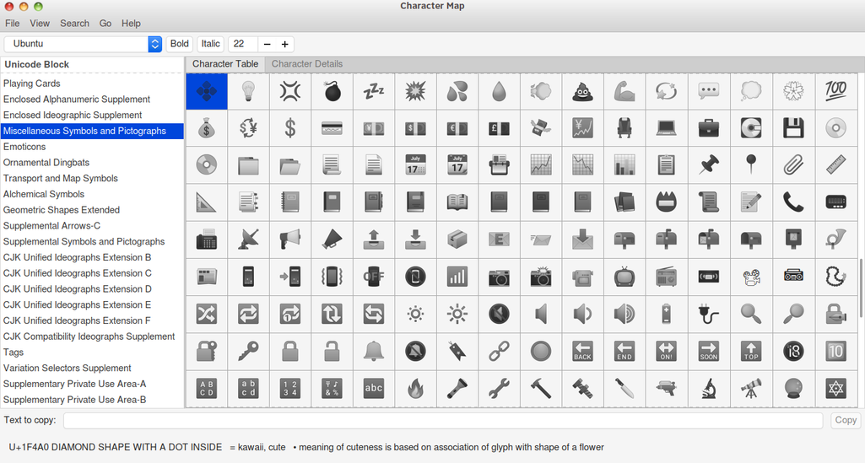Choose the bell character
The image size is (865, 463).
click(x=374, y=351)
